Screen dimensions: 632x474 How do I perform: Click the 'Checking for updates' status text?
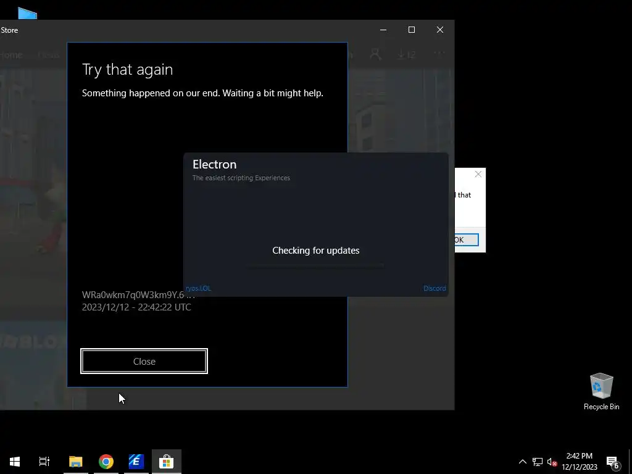coord(315,251)
